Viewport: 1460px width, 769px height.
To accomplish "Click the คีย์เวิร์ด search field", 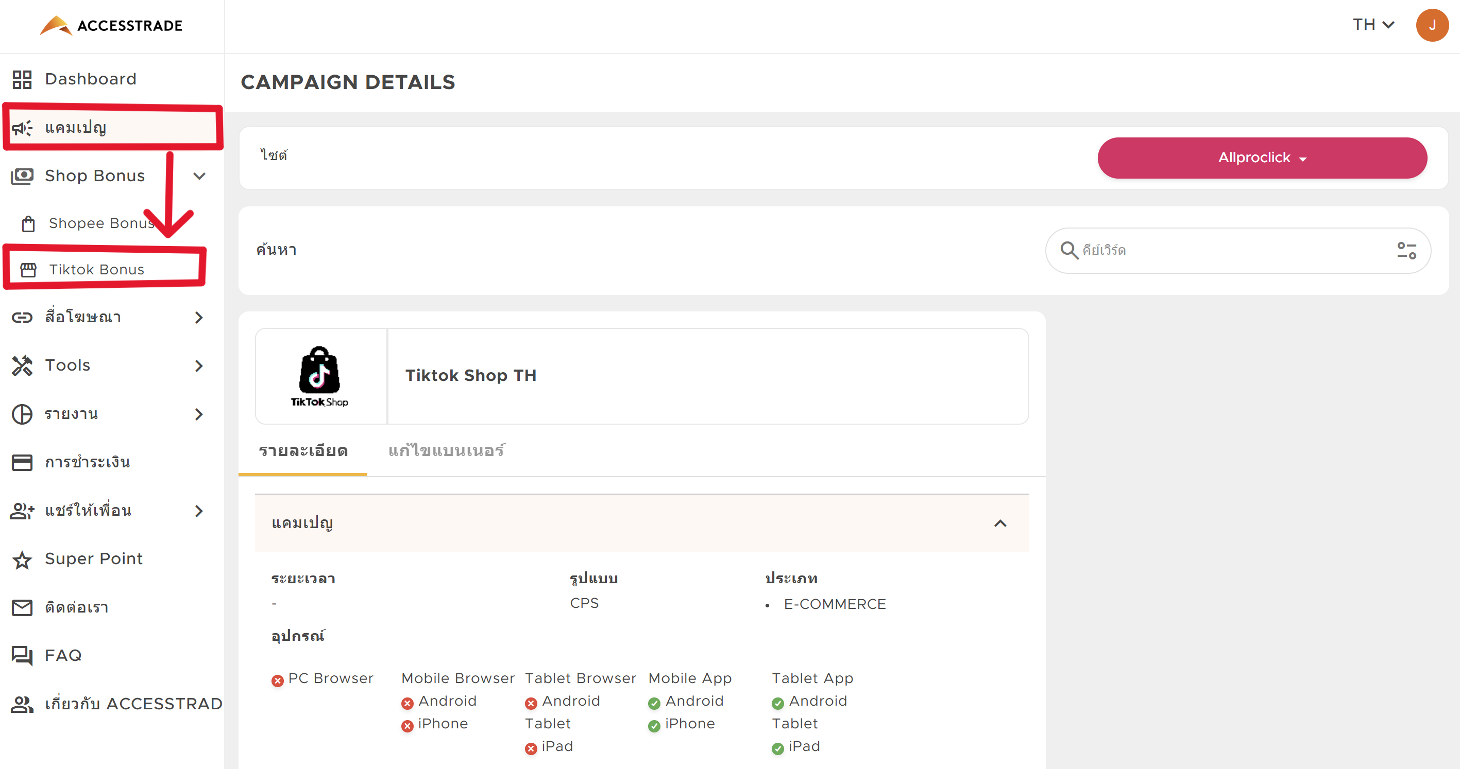I will pyautogui.click(x=1237, y=250).
